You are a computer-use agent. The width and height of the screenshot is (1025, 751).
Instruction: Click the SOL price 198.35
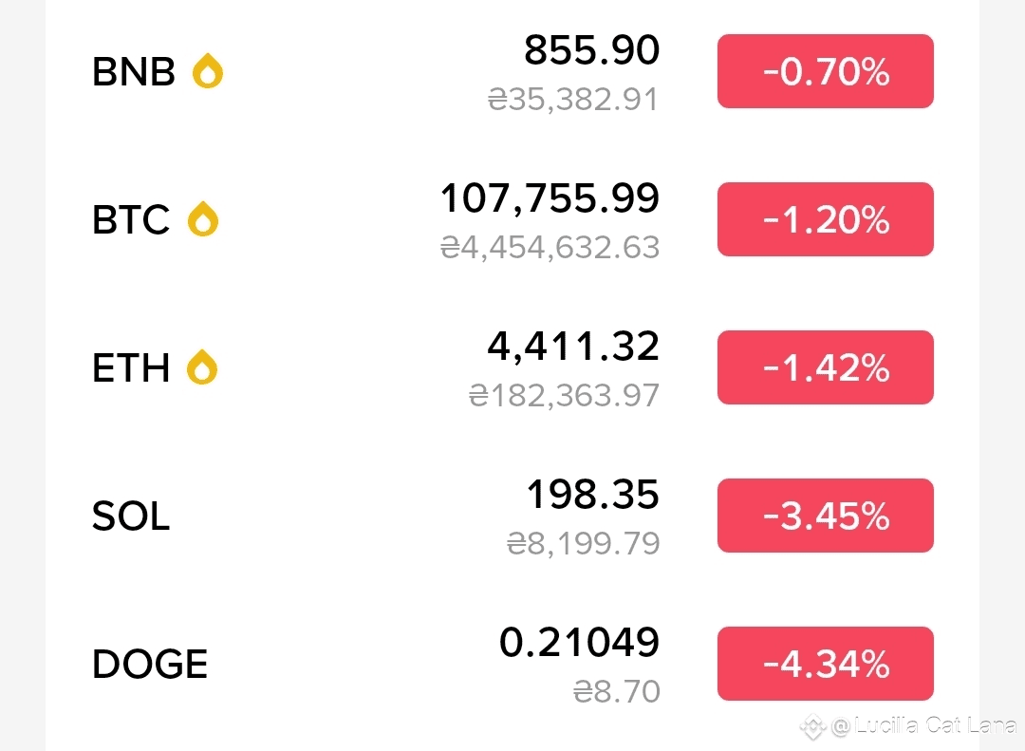point(593,494)
